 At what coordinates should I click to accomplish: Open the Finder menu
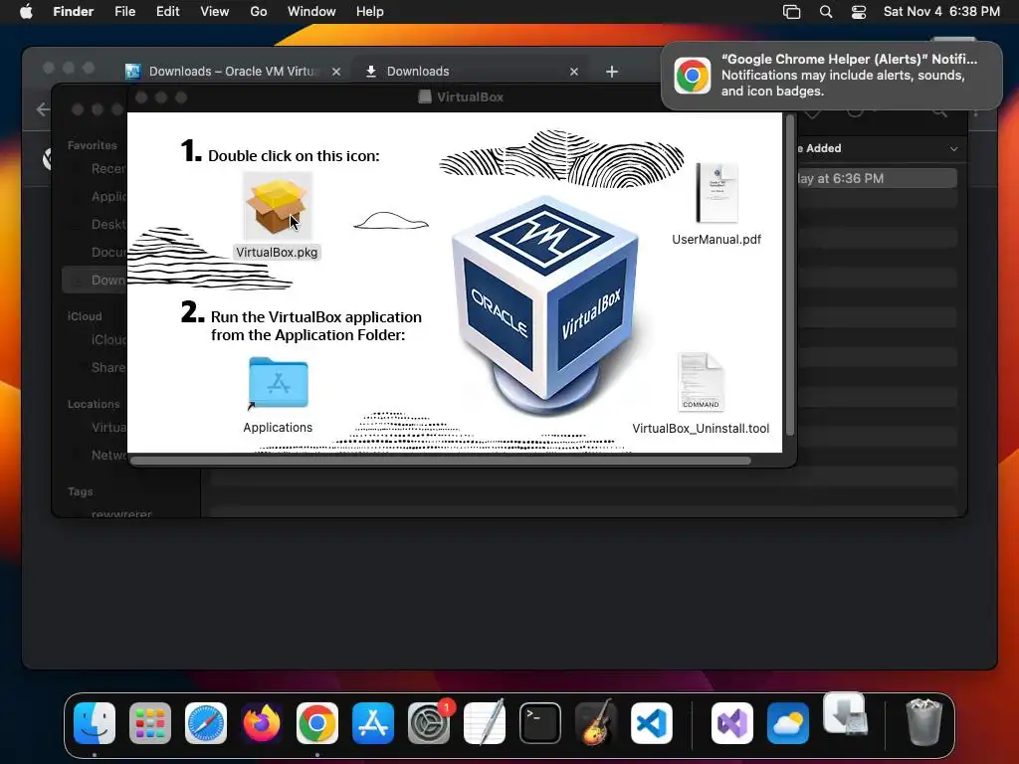pyautogui.click(x=74, y=12)
